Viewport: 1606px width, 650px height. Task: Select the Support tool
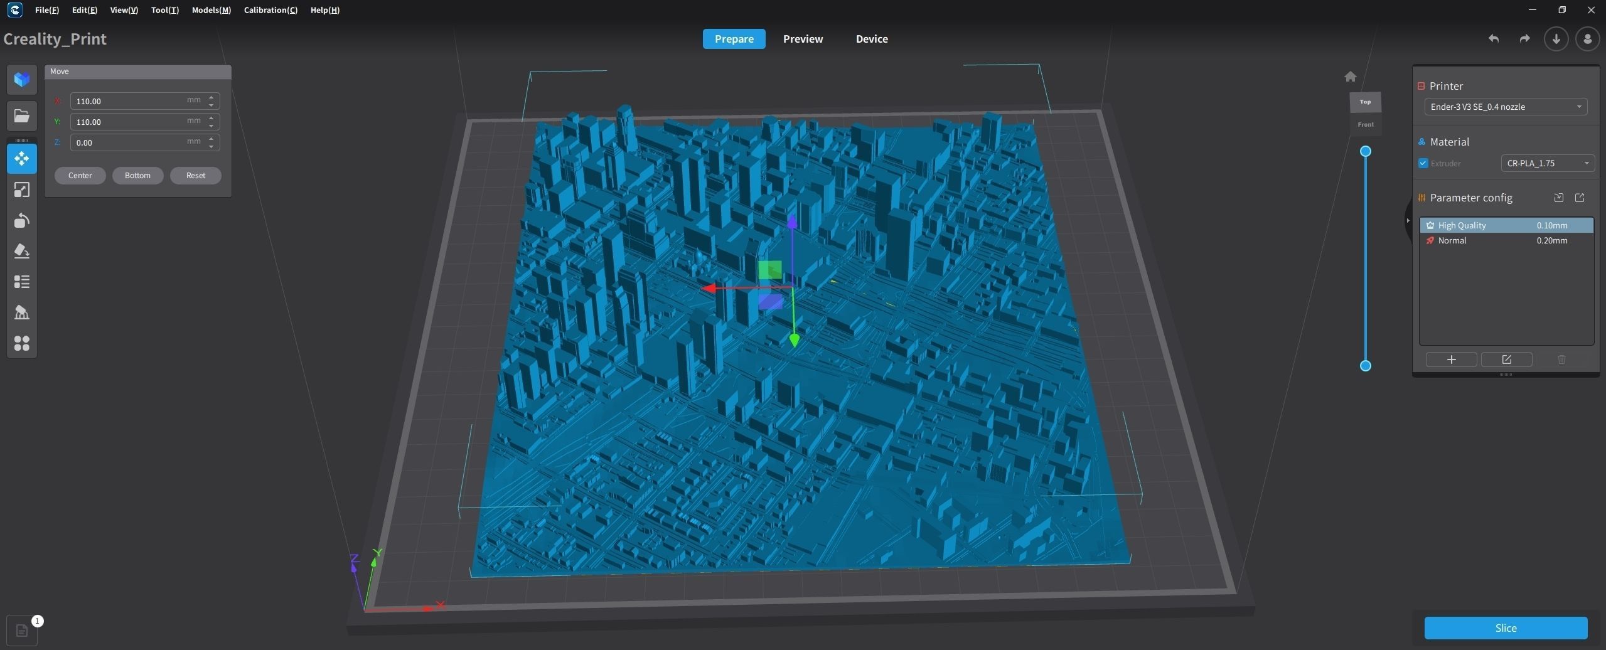tap(22, 312)
